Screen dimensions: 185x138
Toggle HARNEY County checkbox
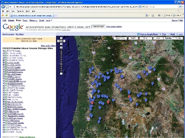6,79
